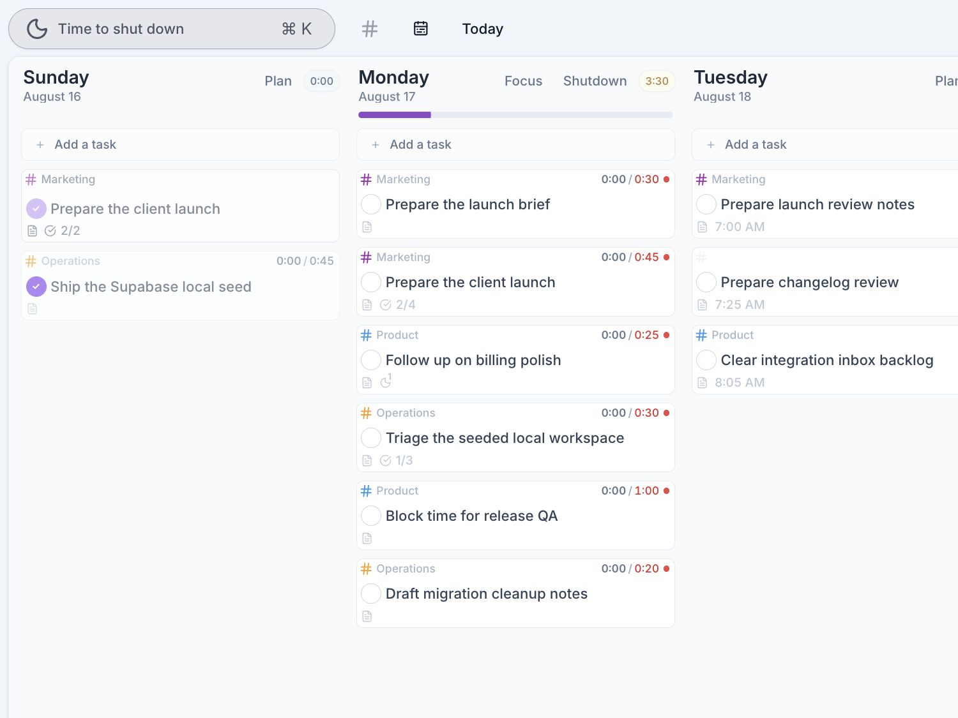This screenshot has width=958, height=718.
Task: Complete the Clear integration inbox backlog task
Action: pos(706,360)
